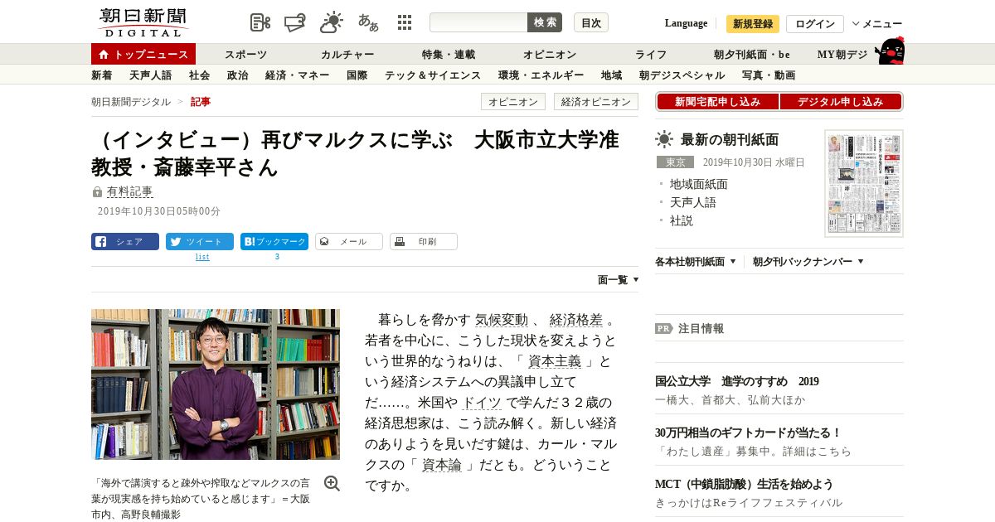
Task: Select 天声人語 in sub navigation
Action: [151, 75]
